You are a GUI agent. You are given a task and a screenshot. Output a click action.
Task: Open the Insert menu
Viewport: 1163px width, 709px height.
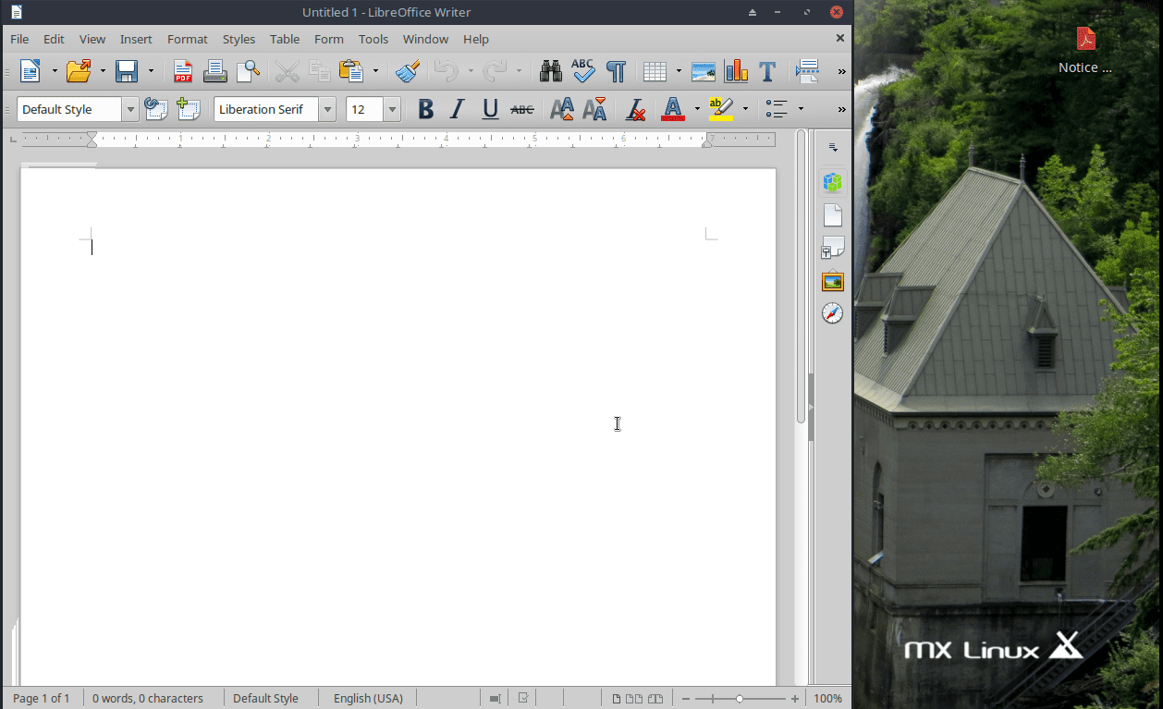click(136, 39)
